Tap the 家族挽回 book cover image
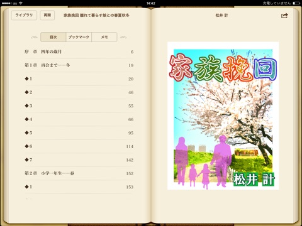 click(x=223, y=116)
